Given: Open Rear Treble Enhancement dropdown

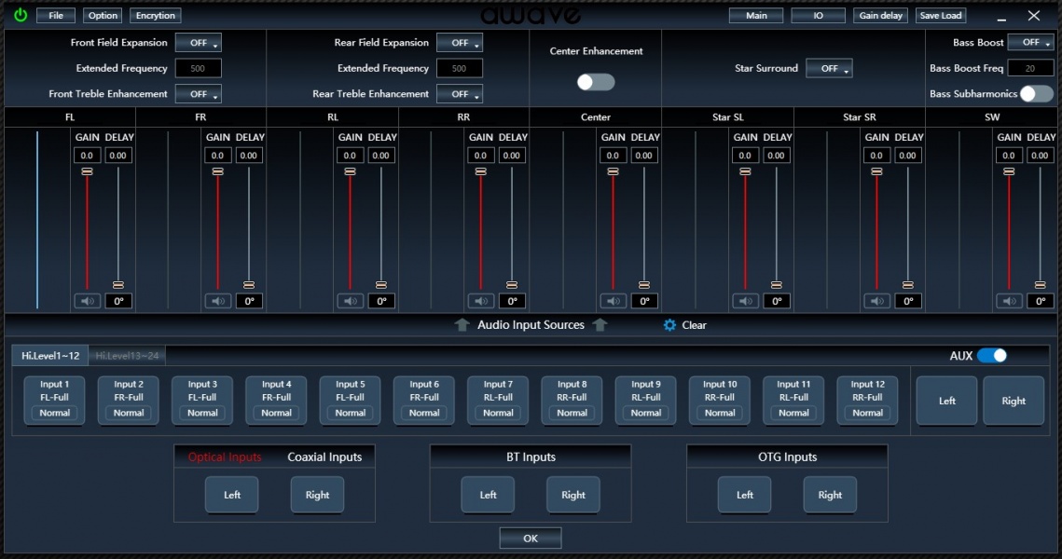Looking at the screenshot, I should [460, 94].
